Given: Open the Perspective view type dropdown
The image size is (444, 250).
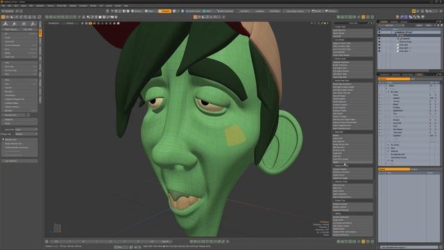Looking at the screenshot, I should 53,23.
